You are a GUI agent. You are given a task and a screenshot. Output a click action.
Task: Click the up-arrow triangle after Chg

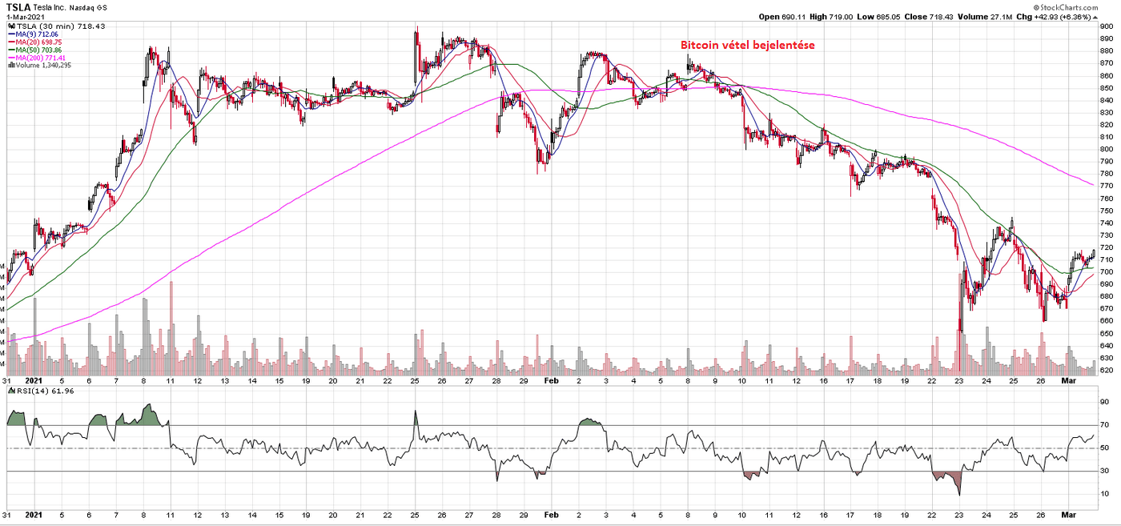pos(1096,17)
